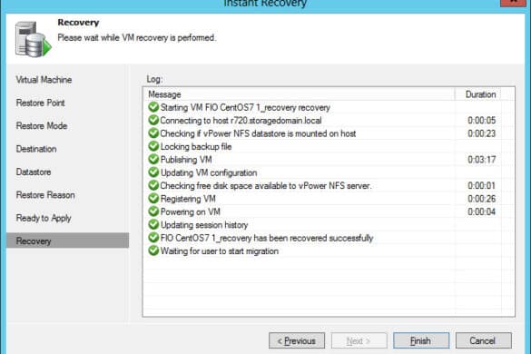
Task: Click the 0:00:04 duration value
Action: 482,212
